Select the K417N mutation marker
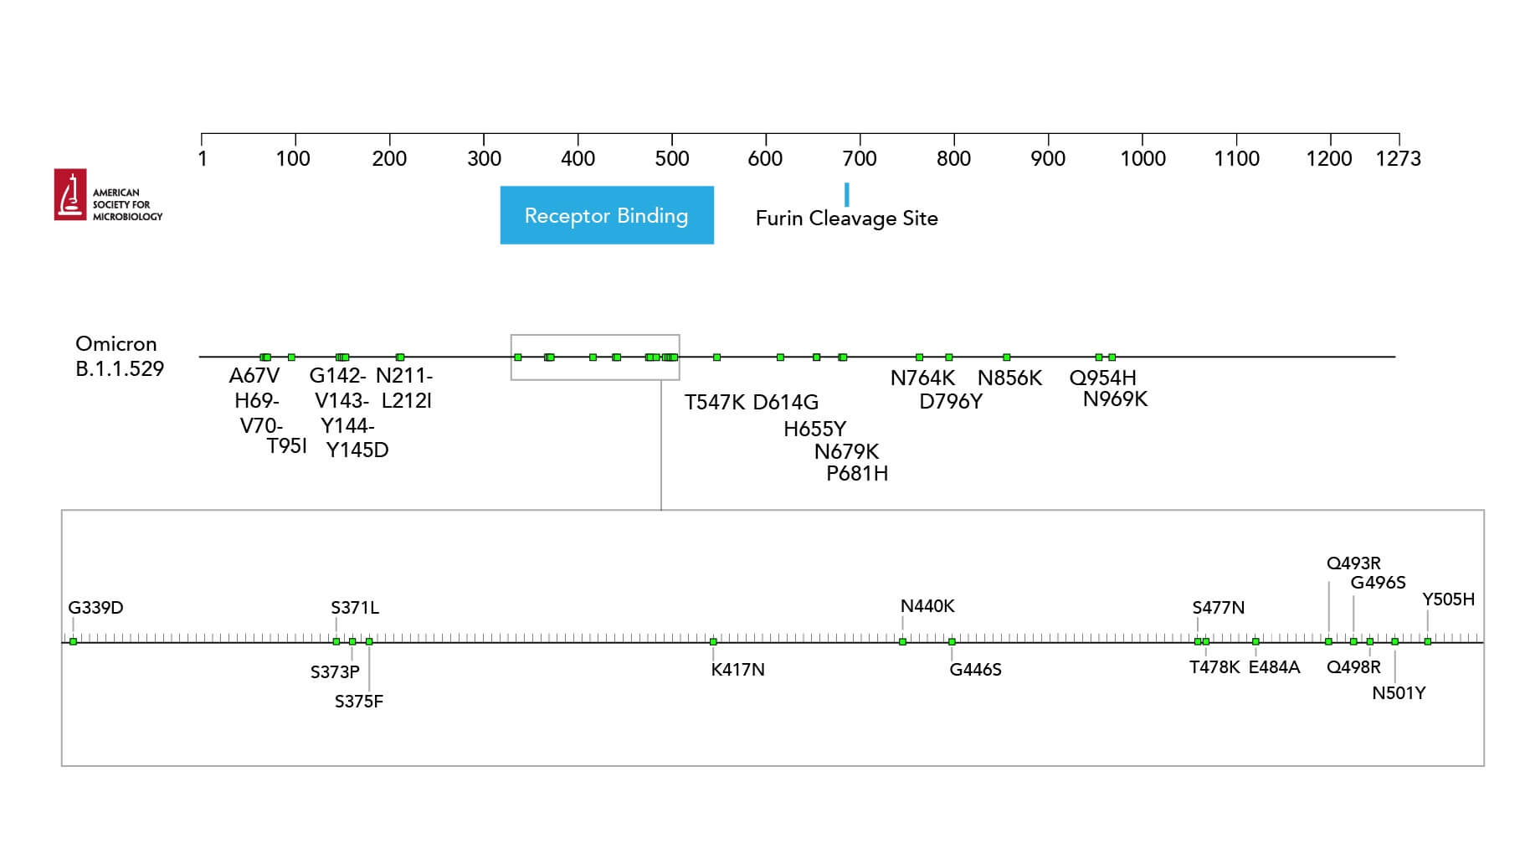The height and width of the screenshot is (859, 1525). (714, 642)
